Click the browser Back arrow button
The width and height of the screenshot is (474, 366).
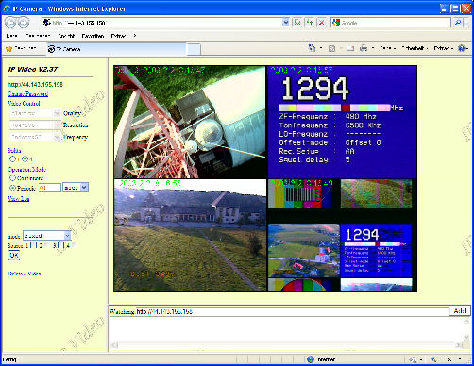coord(10,23)
